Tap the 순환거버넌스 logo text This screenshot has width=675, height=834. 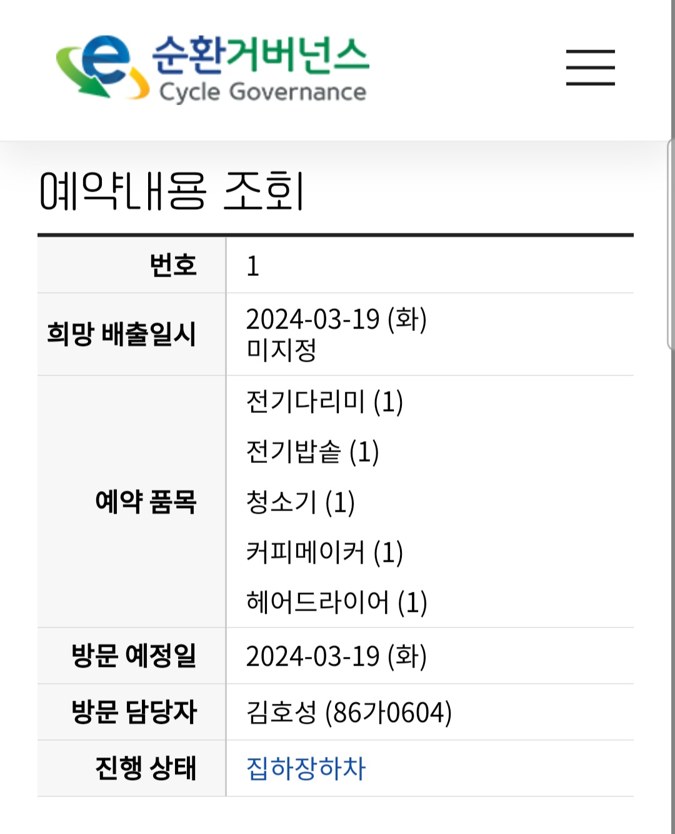click(x=261, y=53)
